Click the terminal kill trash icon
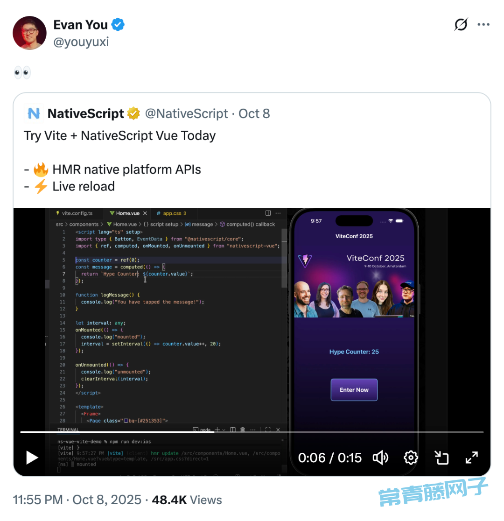 click(x=243, y=429)
